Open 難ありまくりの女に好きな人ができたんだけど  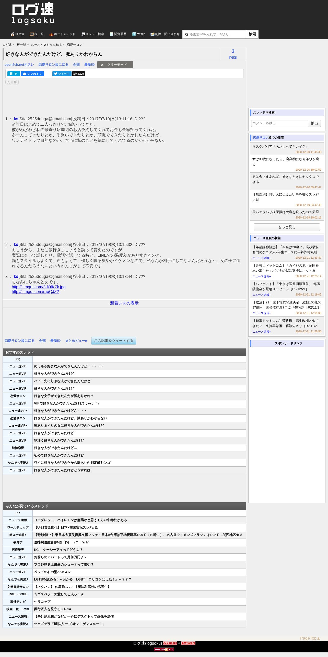pyautogui.click(x=69, y=426)
